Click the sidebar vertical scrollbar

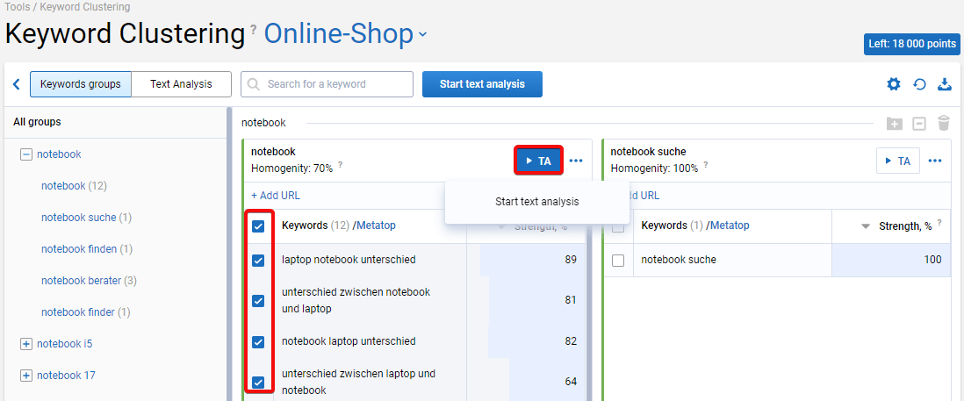click(229, 254)
